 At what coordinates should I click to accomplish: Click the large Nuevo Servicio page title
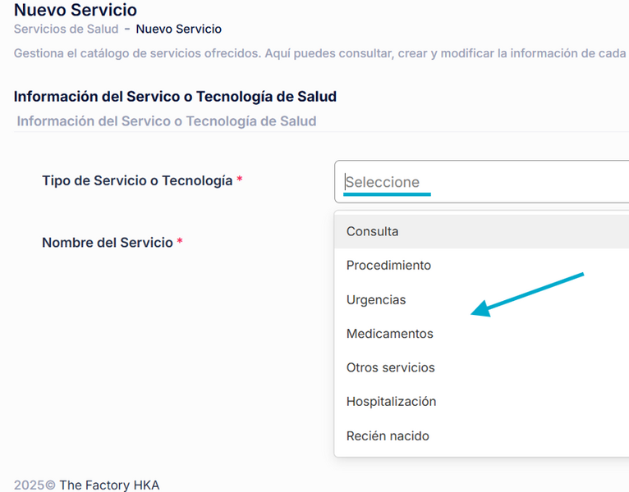coord(76,11)
